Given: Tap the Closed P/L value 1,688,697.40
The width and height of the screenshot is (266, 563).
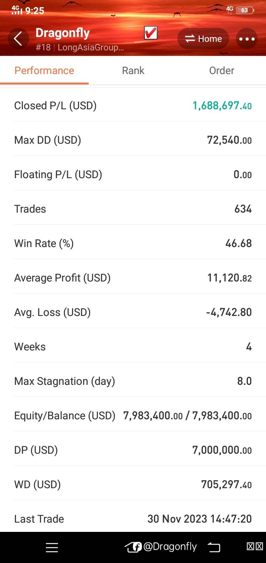Looking at the screenshot, I should tap(222, 106).
